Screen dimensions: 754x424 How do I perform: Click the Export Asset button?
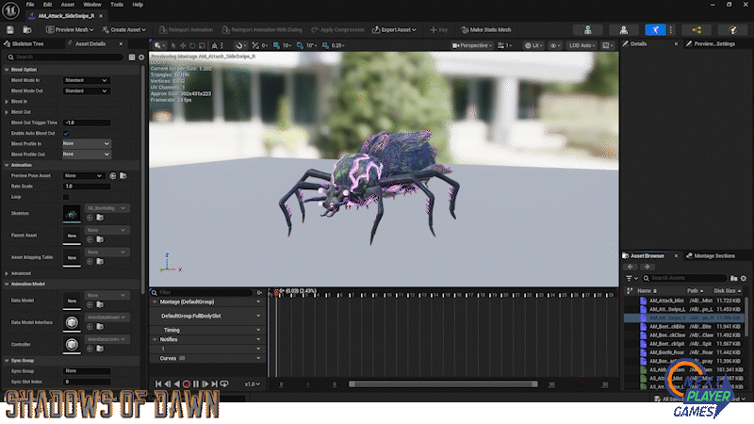(394, 30)
